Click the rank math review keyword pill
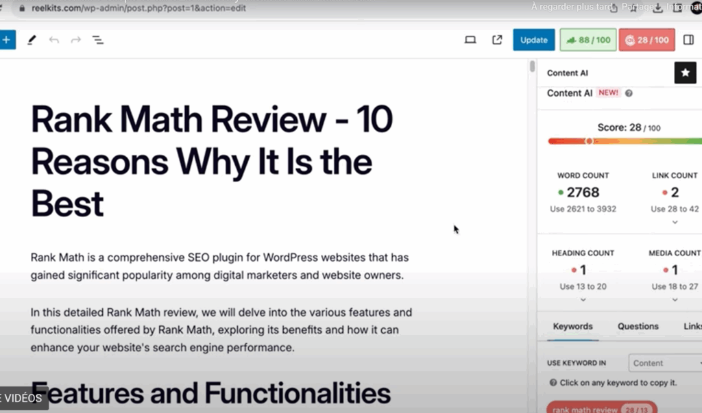 (x=602, y=408)
